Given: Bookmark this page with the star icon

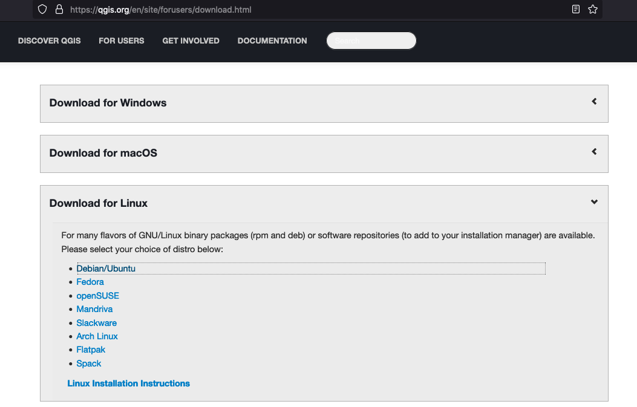Looking at the screenshot, I should point(593,9).
